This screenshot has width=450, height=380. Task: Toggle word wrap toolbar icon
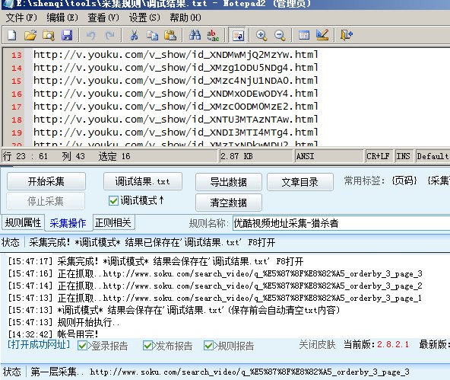(238, 35)
